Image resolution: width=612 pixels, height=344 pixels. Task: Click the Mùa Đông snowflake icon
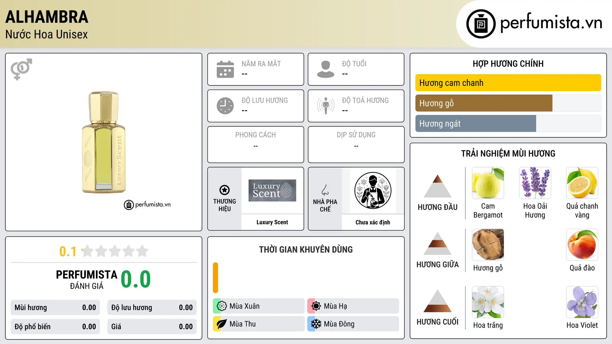tap(316, 324)
